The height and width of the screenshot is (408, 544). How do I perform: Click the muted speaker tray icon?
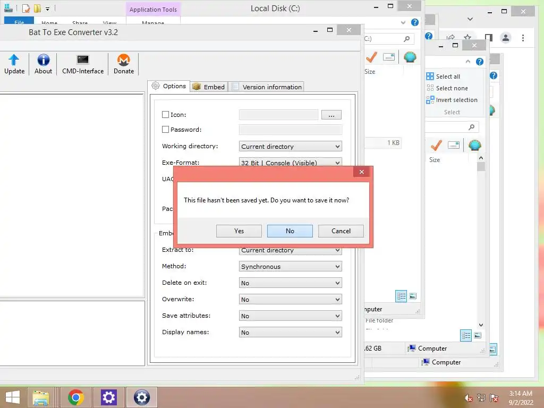(468, 398)
